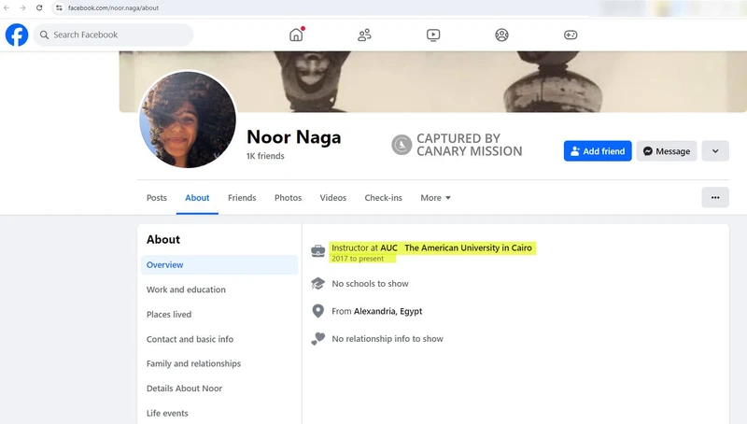Open the Videos tab
747x424 pixels.
coord(333,198)
